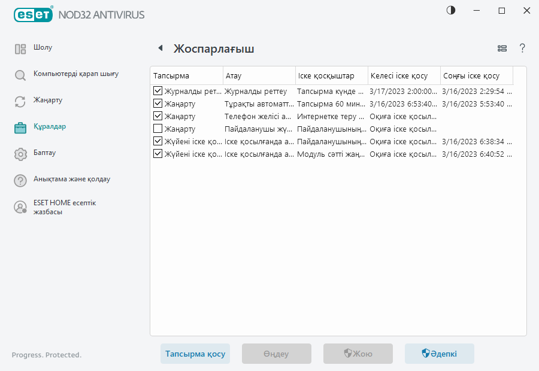Click the Анықтама question mark sidebar icon
Screen dimensions: 539x371
20,180
